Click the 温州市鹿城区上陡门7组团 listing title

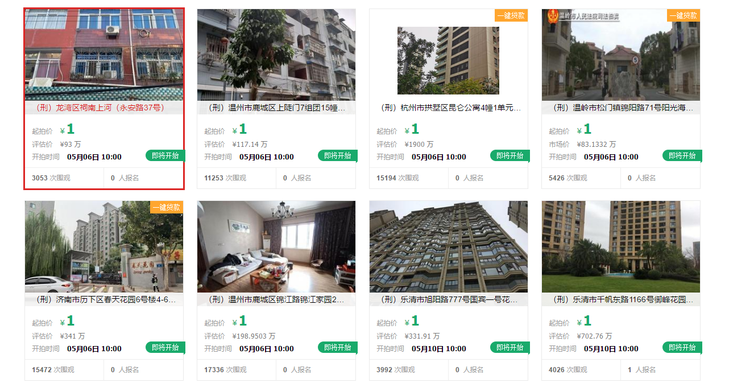tap(276, 108)
